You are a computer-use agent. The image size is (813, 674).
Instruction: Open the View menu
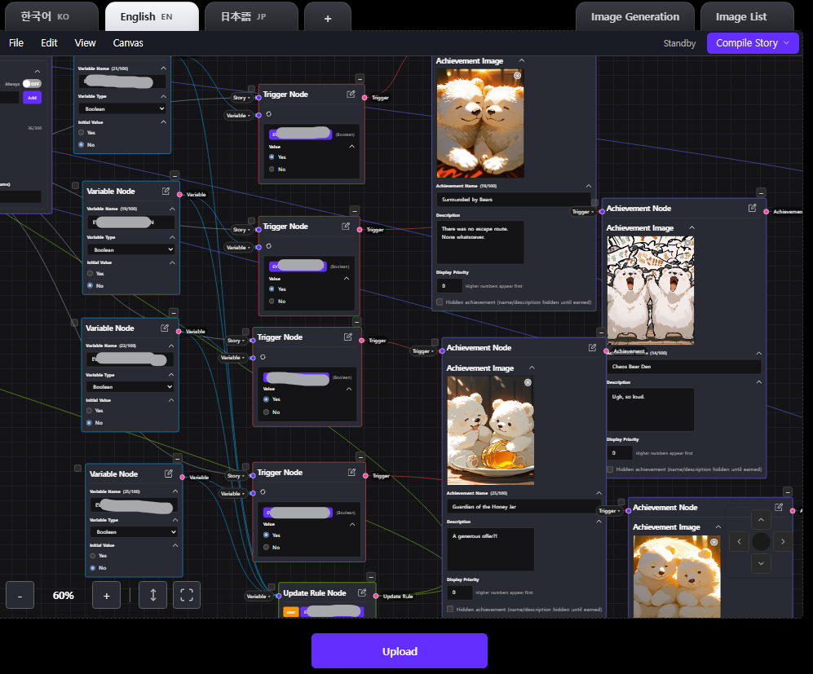tap(85, 43)
